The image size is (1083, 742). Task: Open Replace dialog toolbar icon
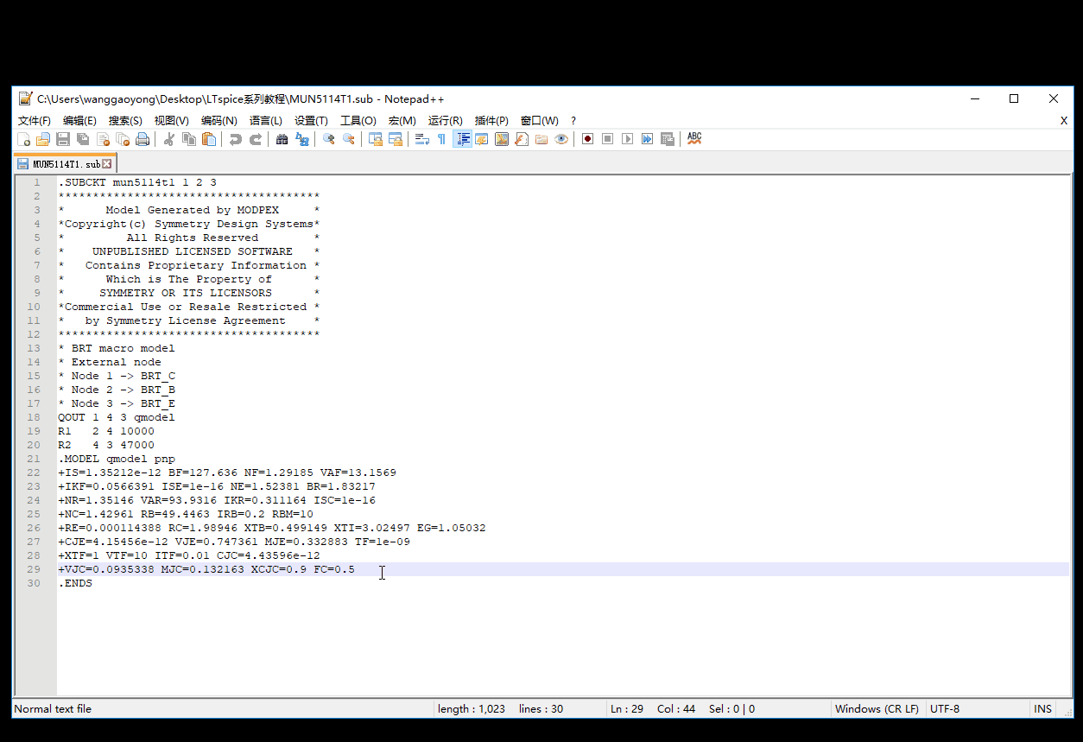click(x=302, y=139)
